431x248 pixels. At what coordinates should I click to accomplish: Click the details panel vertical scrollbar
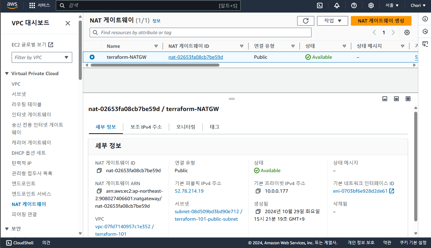click(x=416, y=166)
